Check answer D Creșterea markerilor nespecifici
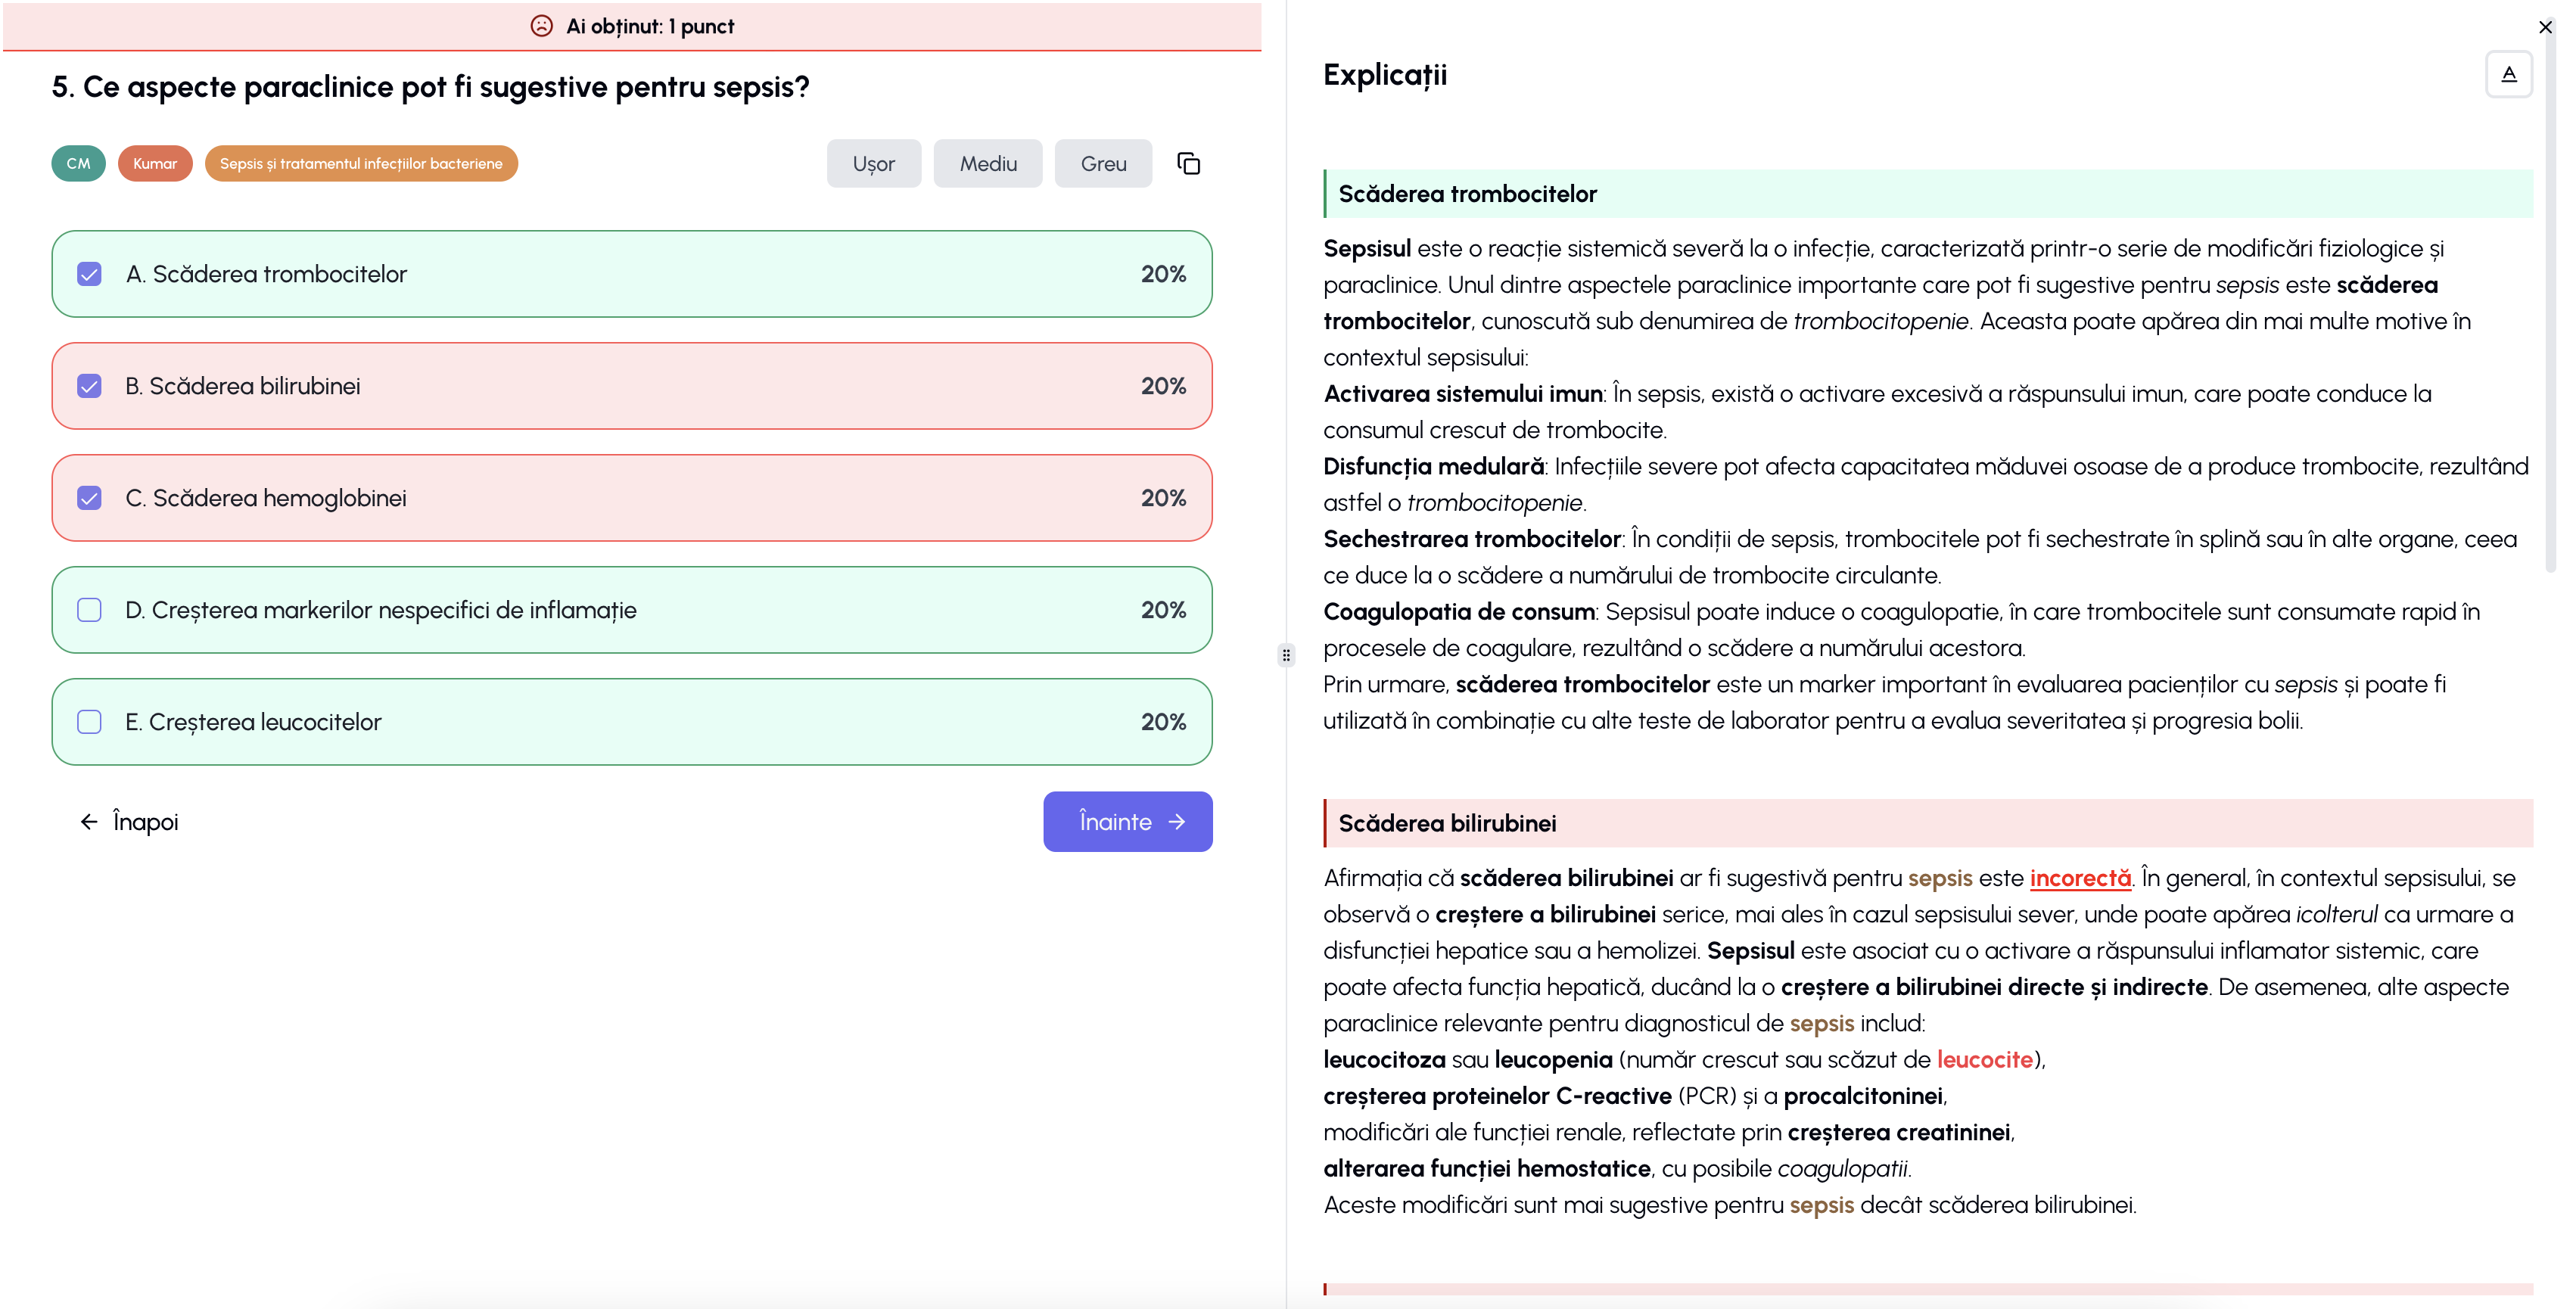 (90, 610)
